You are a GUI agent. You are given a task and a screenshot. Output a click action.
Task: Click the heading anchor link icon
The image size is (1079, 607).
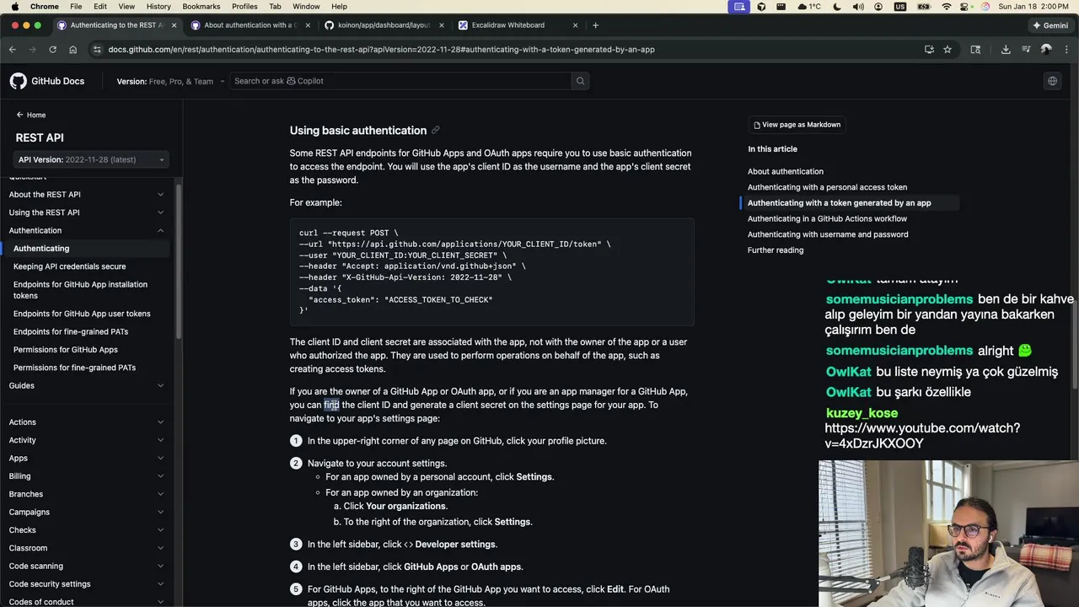[436, 131]
